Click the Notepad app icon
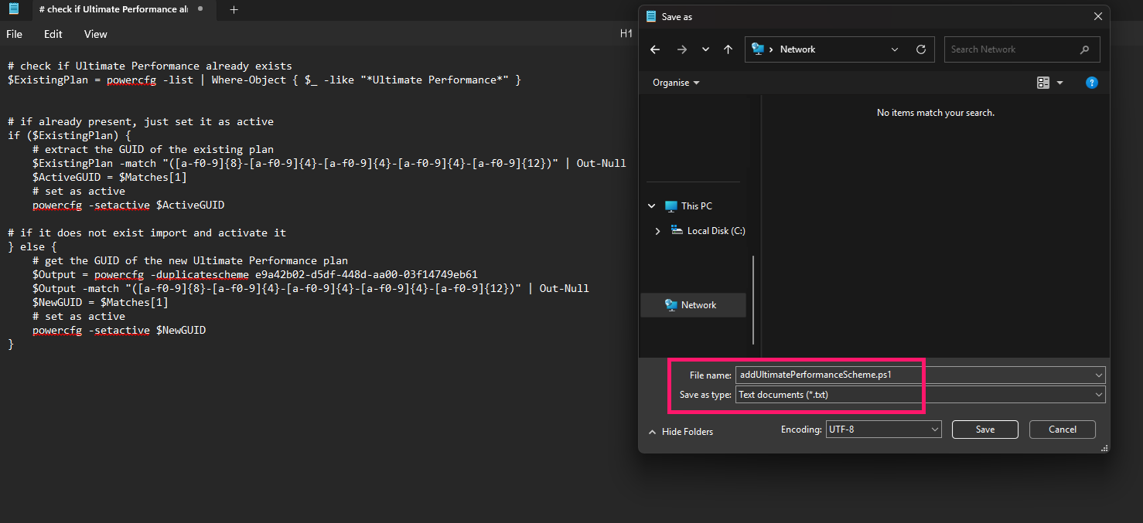The width and height of the screenshot is (1143, 523). 14,9
